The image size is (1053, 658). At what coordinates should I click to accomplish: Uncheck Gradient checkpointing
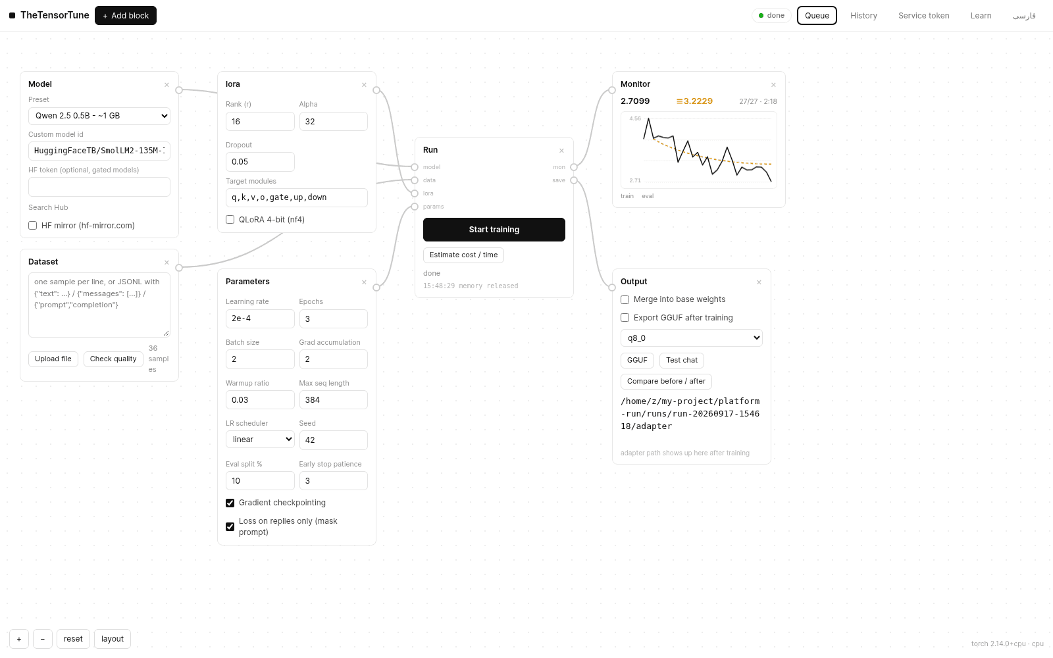(230, 503)
